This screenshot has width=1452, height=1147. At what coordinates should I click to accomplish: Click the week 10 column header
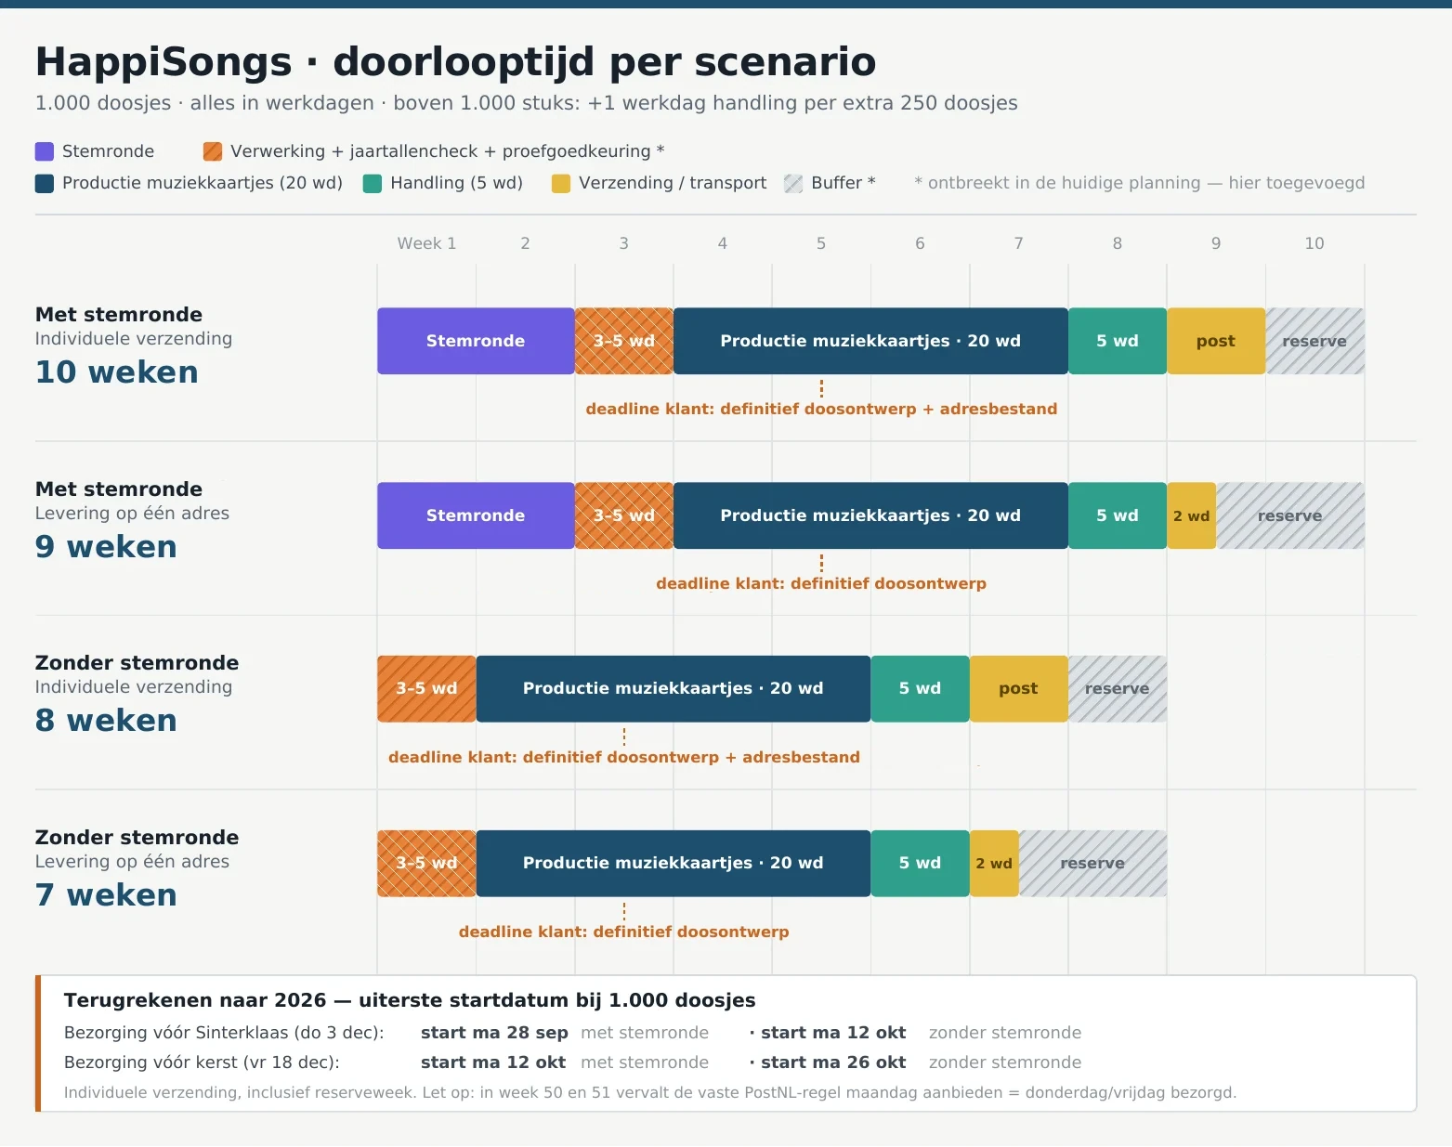[x=1315, y=243]
